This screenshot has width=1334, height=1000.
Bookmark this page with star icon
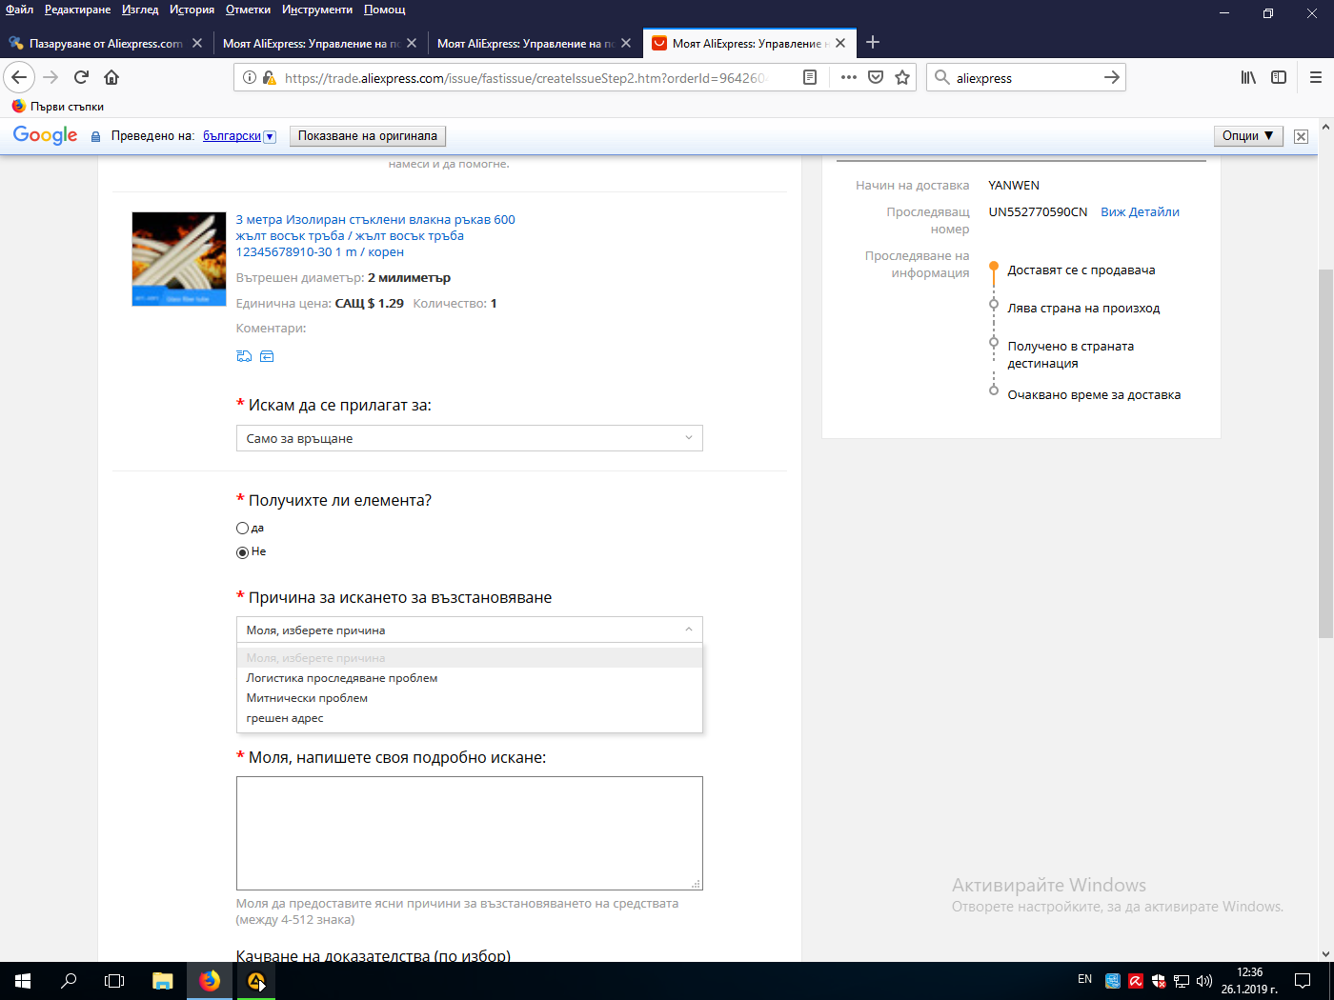[x=902, y=77]
